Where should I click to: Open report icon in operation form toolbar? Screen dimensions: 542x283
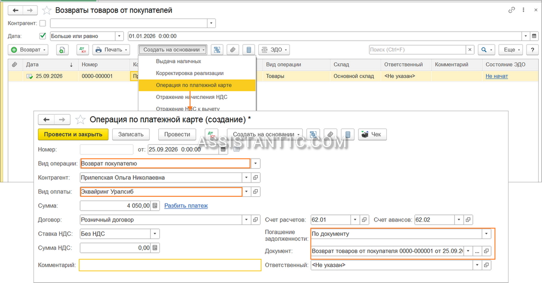347,134
